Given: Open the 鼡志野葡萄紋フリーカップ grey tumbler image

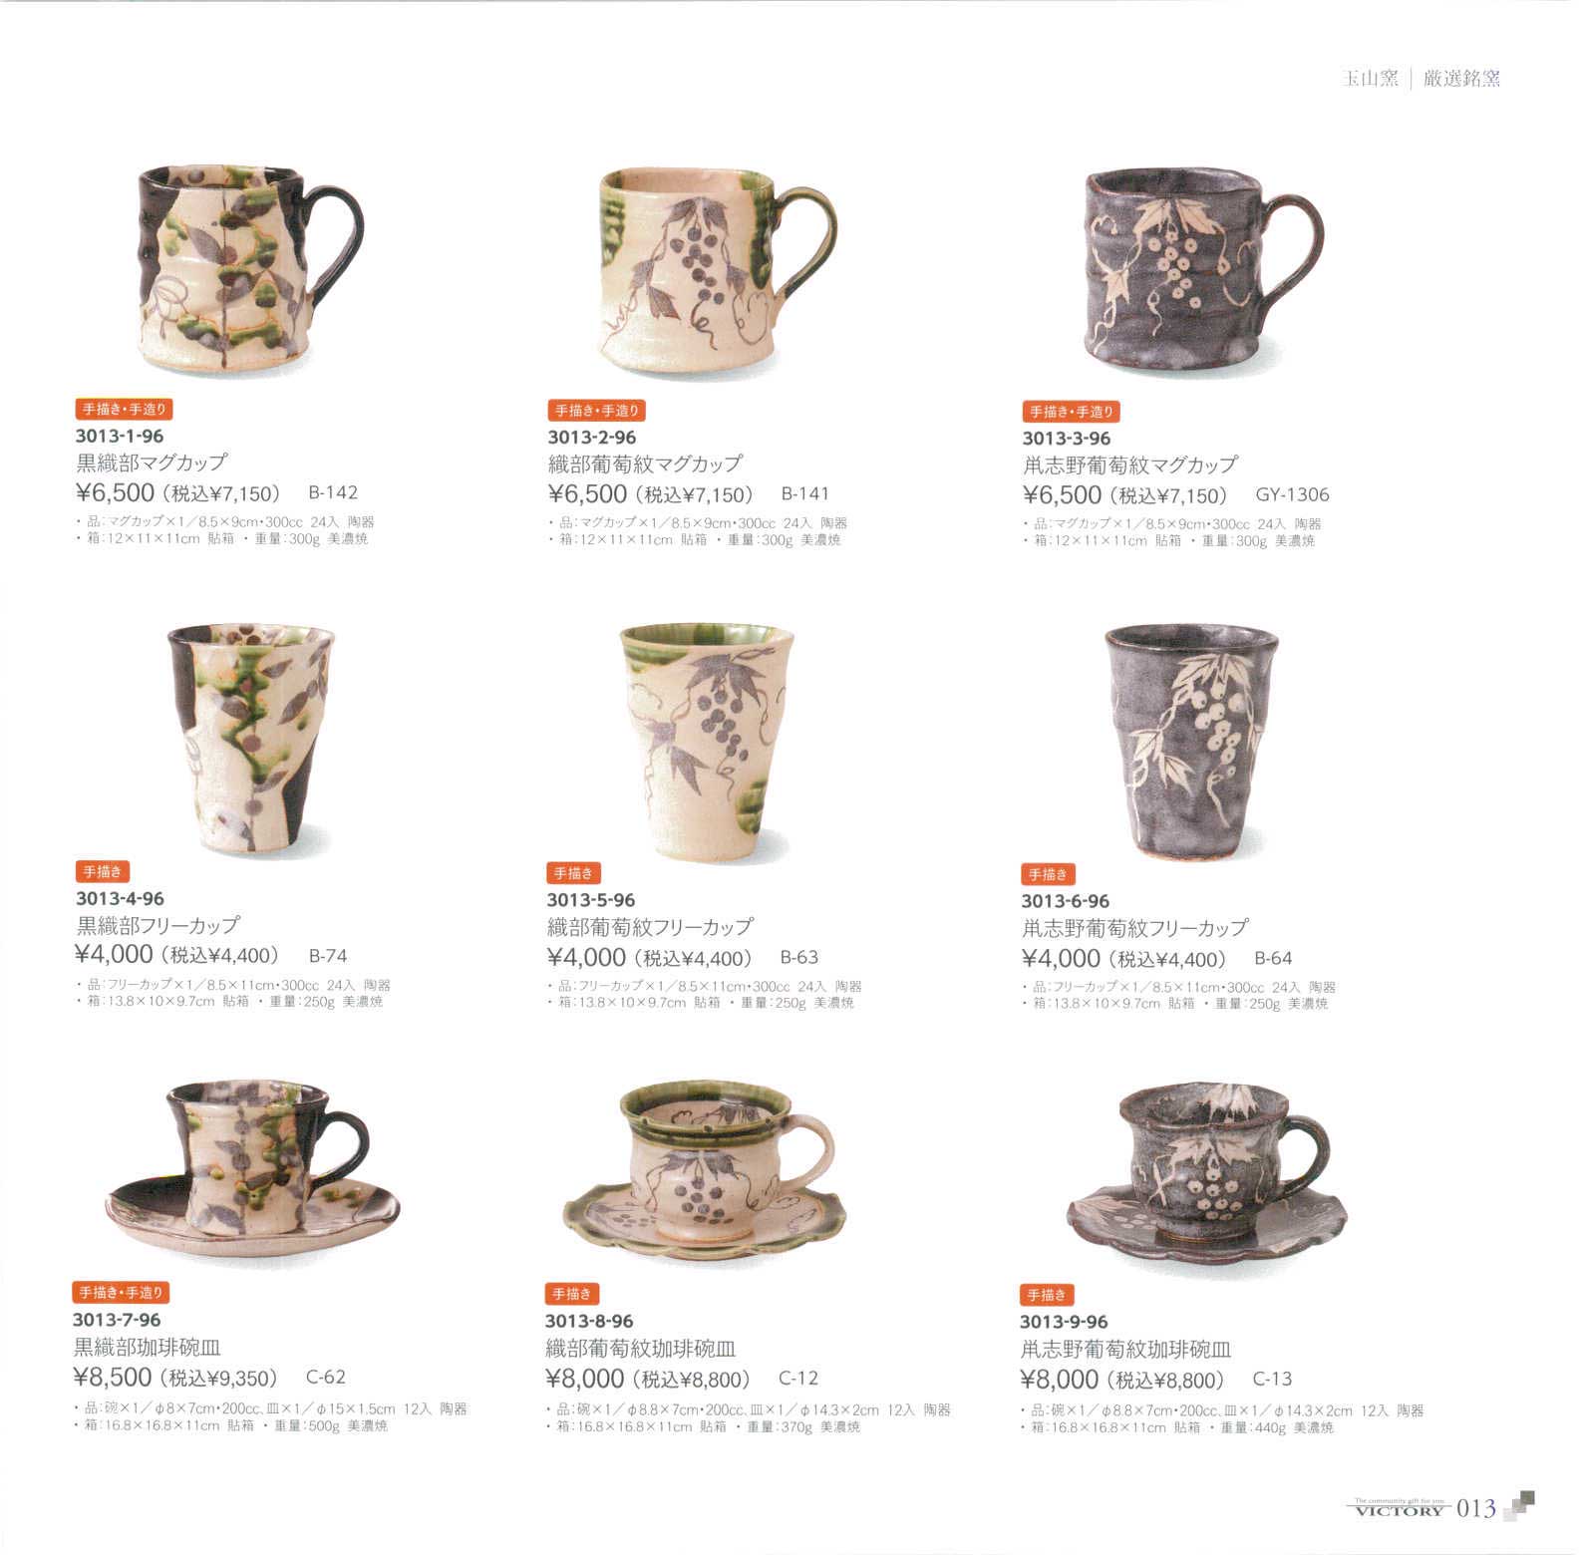Looking at the screenshot, I should (1191, 743).
